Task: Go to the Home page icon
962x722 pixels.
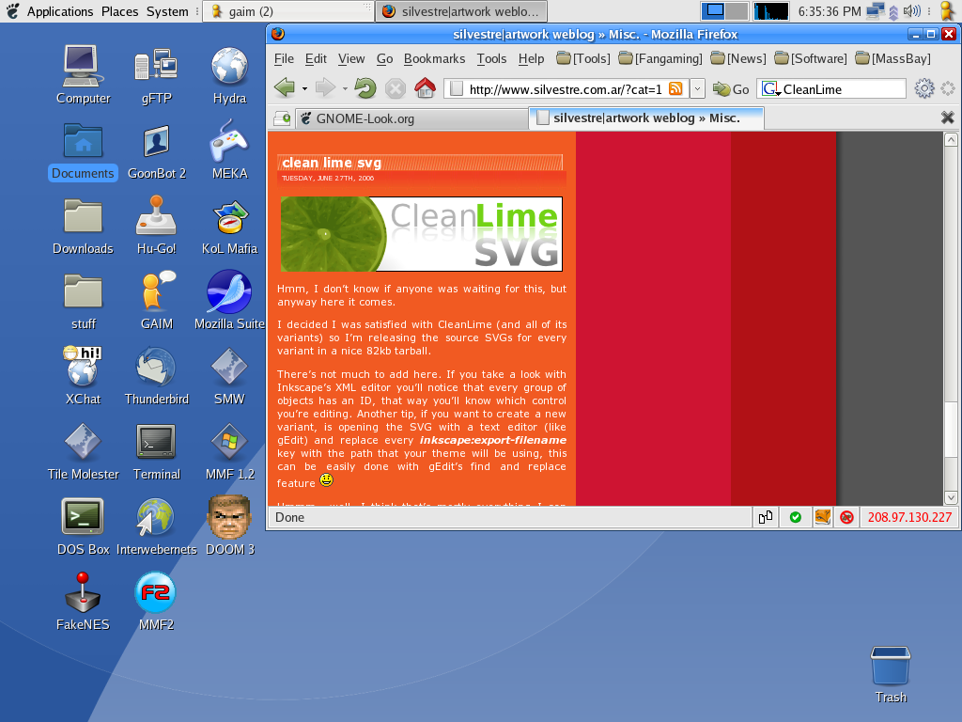Action: click(425, 88)
